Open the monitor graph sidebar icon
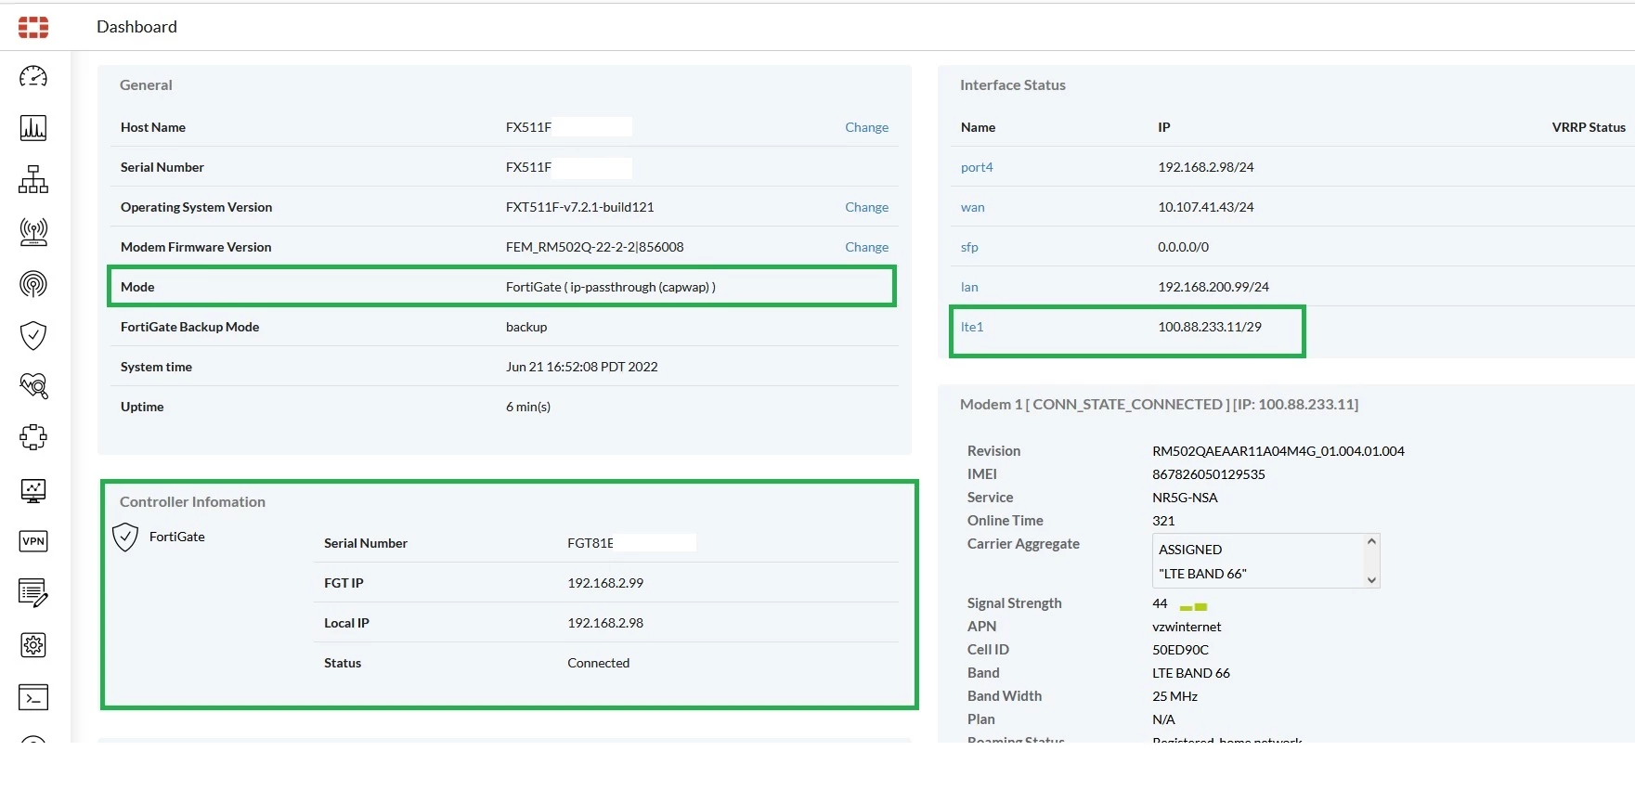This screenshot has width=1635, height=790. 33,490
